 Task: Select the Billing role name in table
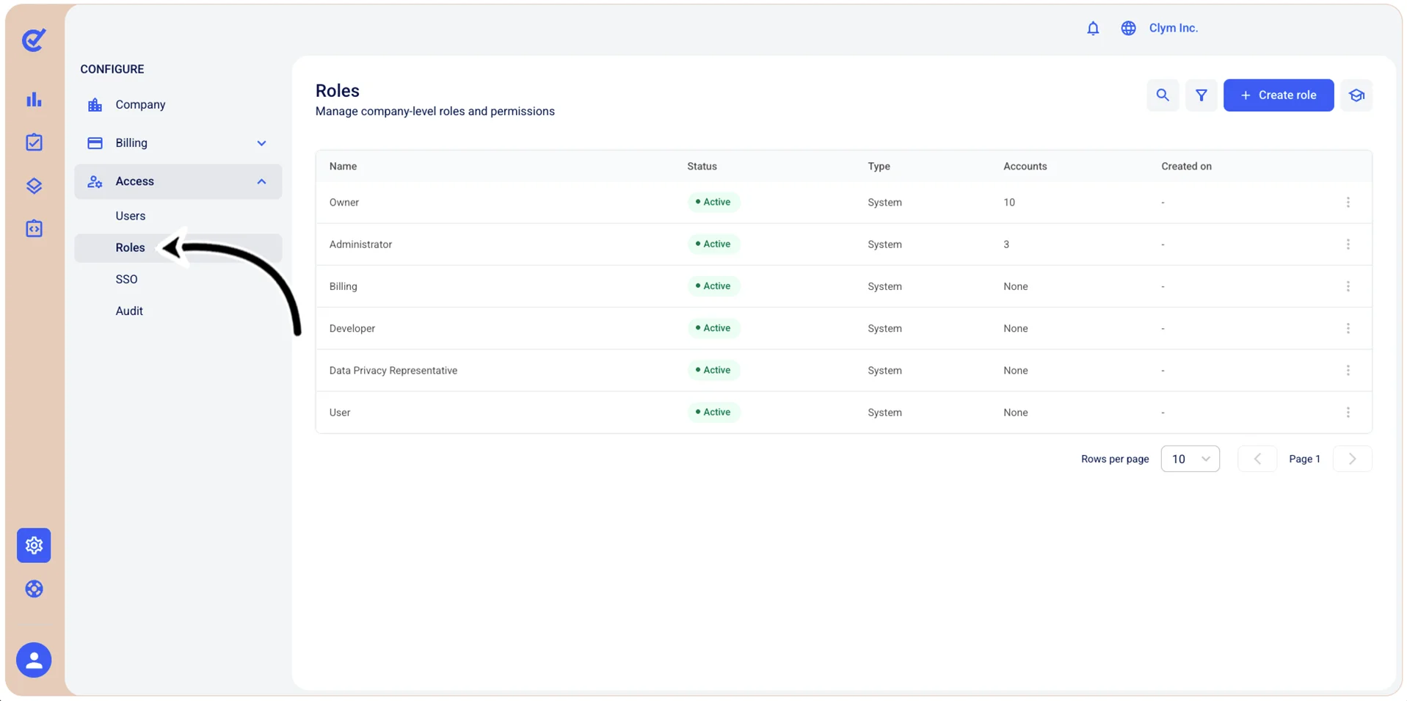click(x=343, y=286)
